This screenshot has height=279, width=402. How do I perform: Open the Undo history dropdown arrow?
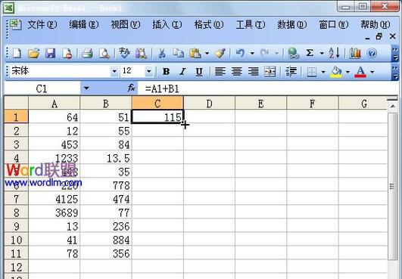[252, 53]
